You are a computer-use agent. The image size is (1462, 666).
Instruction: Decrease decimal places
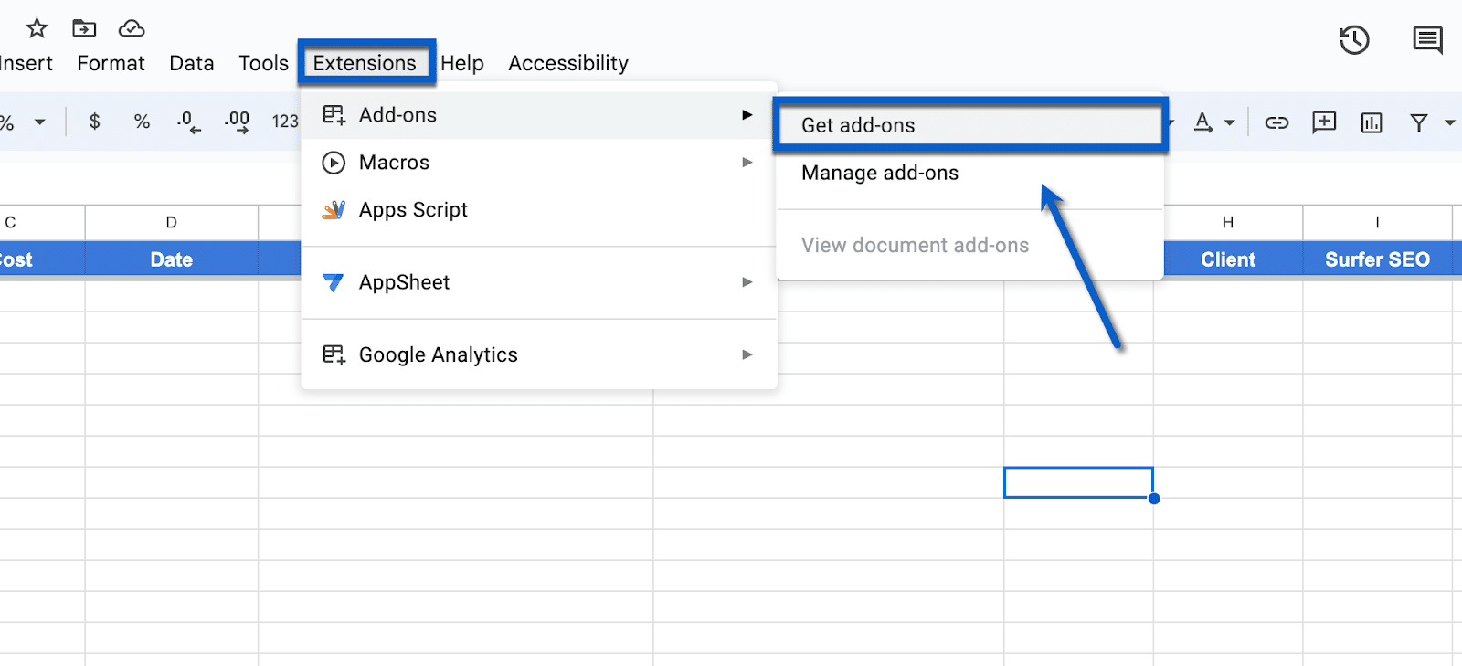[188, 122]
